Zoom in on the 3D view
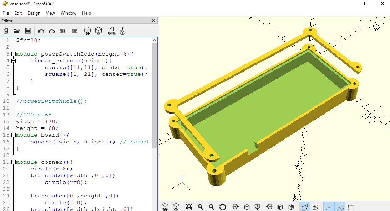Image resolution: width=390 pixels, height=211 pixels. 200,207
